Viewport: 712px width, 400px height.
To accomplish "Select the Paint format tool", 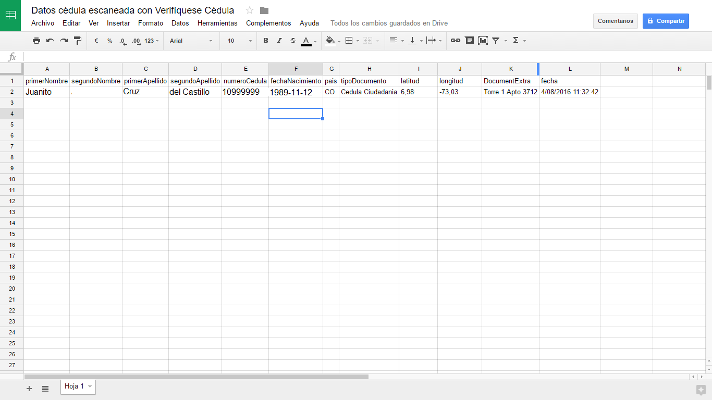I will tap(78, 41).
